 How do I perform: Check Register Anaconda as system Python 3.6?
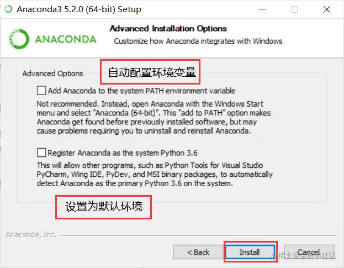[41, 153]
